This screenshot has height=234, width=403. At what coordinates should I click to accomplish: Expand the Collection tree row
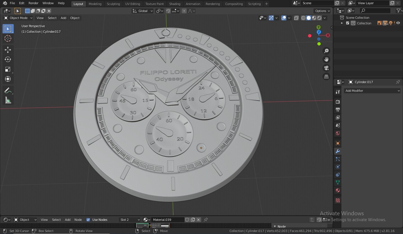coord(342,23)
